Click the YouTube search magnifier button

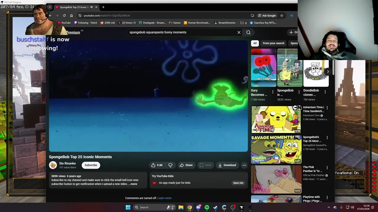(x=248, y=32)
